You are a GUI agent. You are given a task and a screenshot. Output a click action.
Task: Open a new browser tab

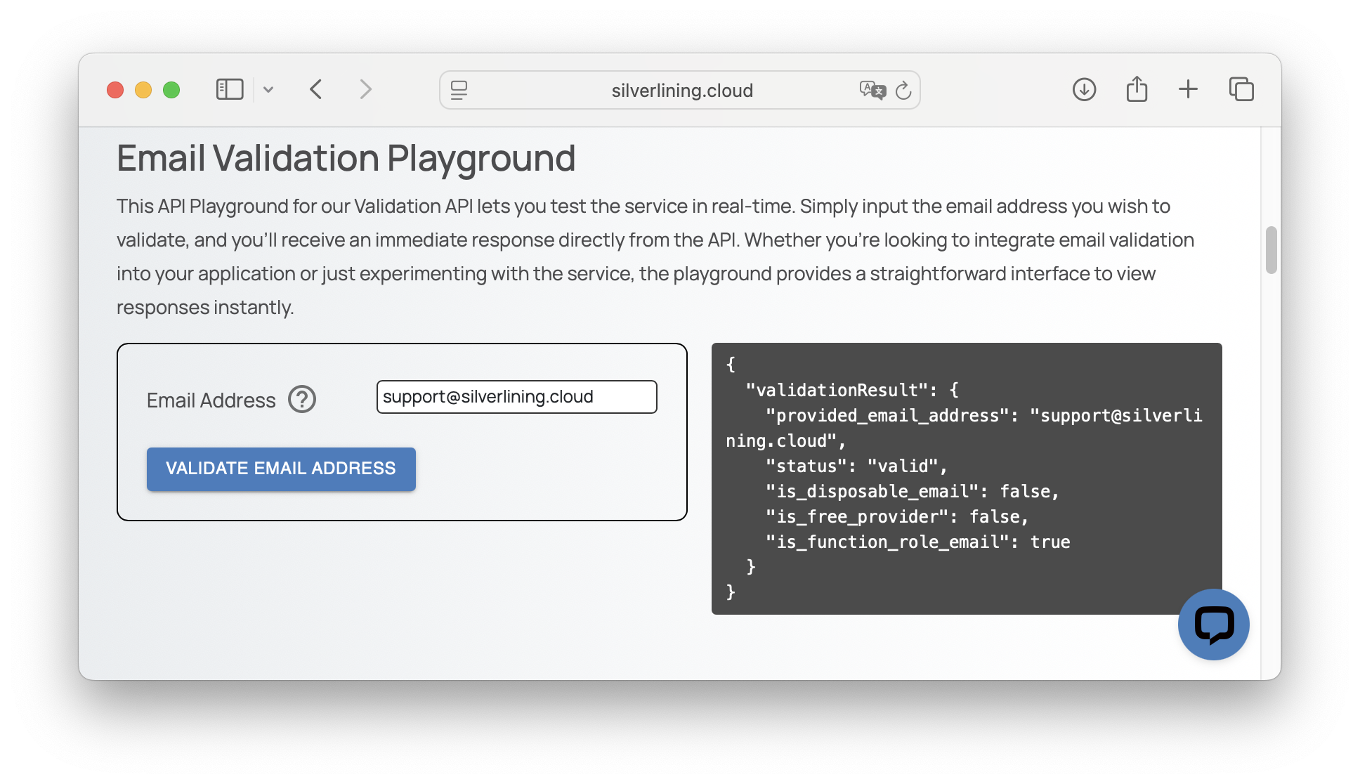tap(1188, 90)
